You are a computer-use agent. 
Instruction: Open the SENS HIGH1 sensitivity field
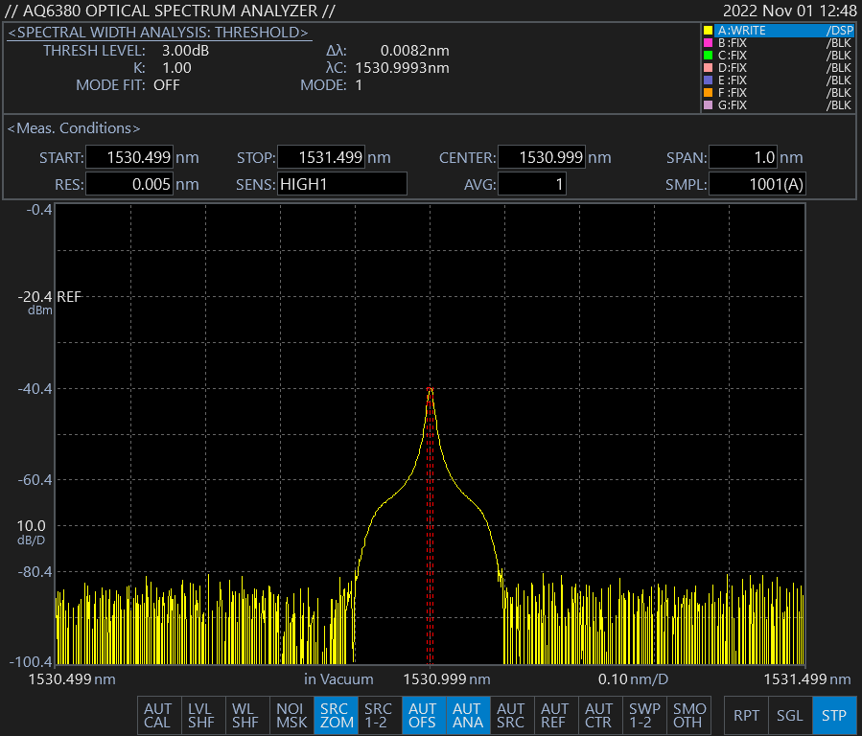341,184
